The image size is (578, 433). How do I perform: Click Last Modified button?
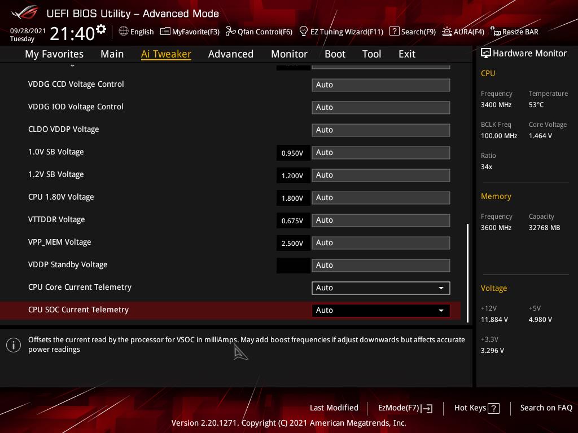[334, 408]
